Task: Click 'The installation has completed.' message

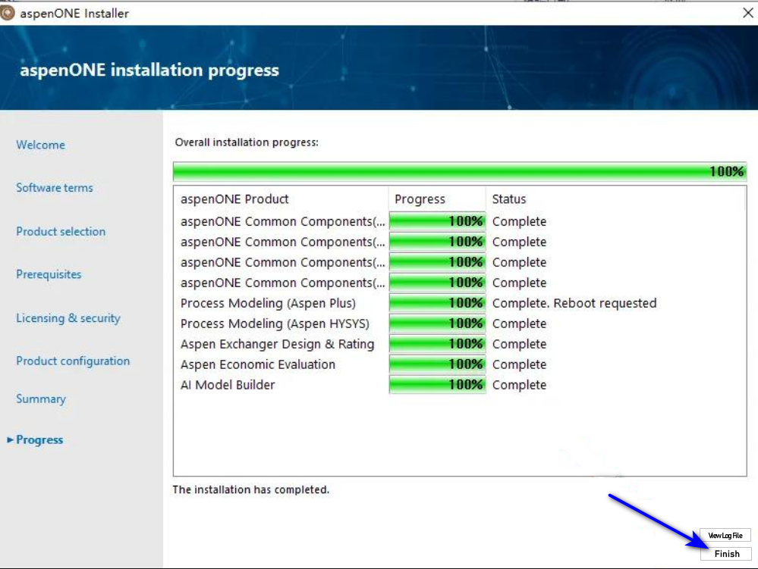Action: click(x=251, y=489)
